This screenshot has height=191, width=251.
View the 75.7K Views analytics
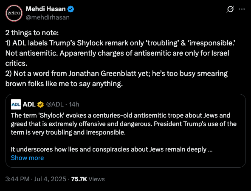pos(88,179)
